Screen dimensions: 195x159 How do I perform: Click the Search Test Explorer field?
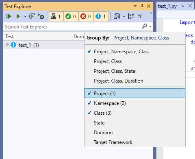point(72,27)
